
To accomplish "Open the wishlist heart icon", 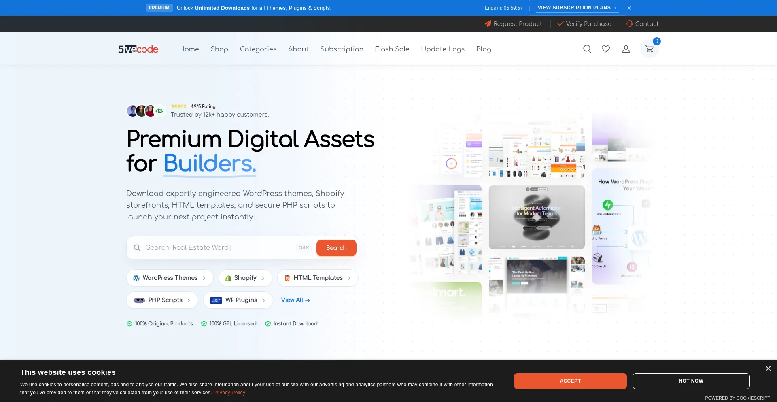I will (606, 49).
